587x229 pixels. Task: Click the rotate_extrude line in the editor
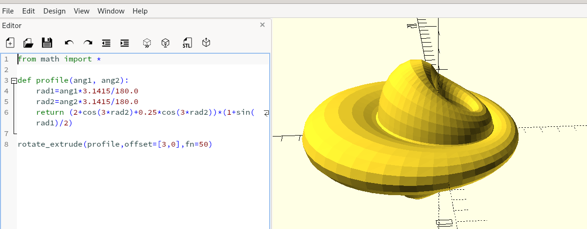[114, 144]
